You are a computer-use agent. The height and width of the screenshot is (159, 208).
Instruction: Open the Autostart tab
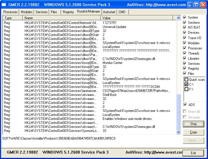click(109, 12)
